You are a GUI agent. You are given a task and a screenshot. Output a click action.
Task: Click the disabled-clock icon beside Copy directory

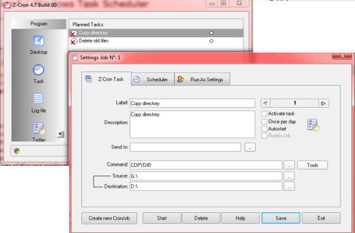click(x=74, y=33)
